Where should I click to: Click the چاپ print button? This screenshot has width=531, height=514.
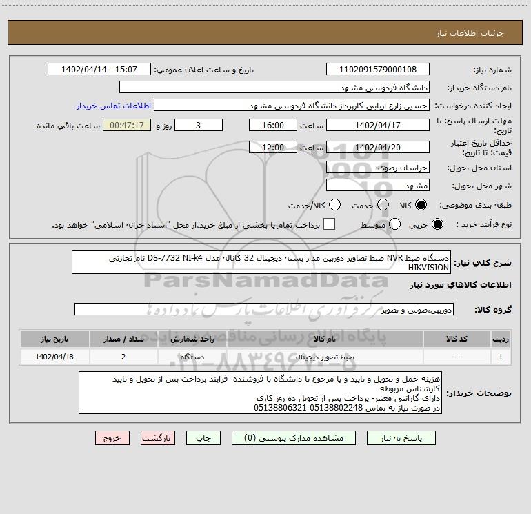pos(203,438)
